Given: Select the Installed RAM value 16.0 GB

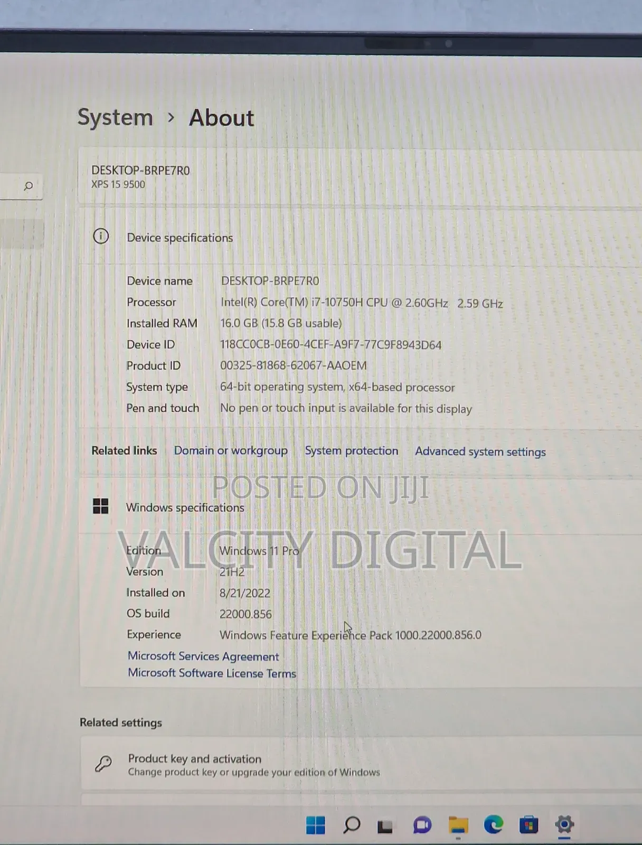Looking at the screenshot, I should [281, 323].
